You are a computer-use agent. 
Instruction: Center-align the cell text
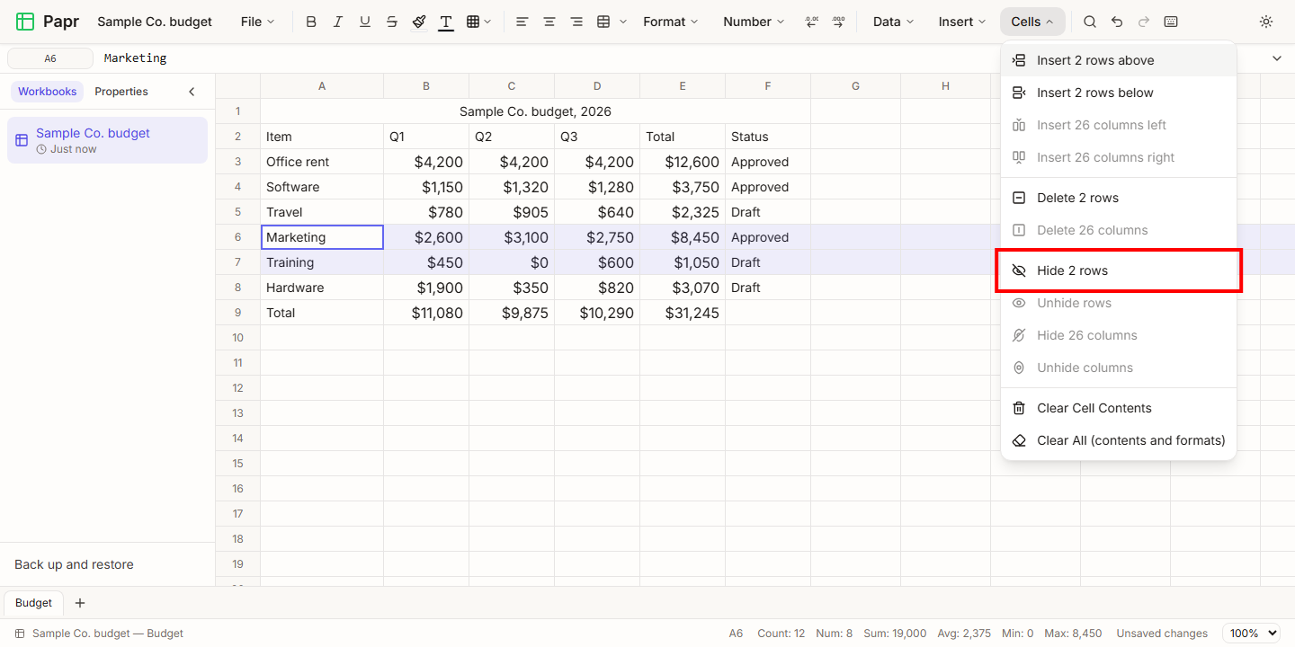pos(549,22)
